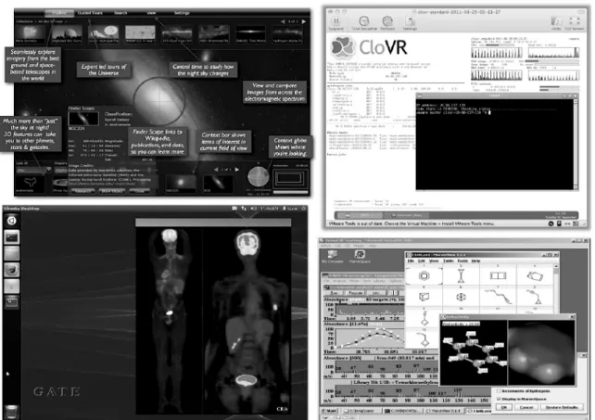
Task: Click the Trash icon in the GATE launcher
Action: 11,412
